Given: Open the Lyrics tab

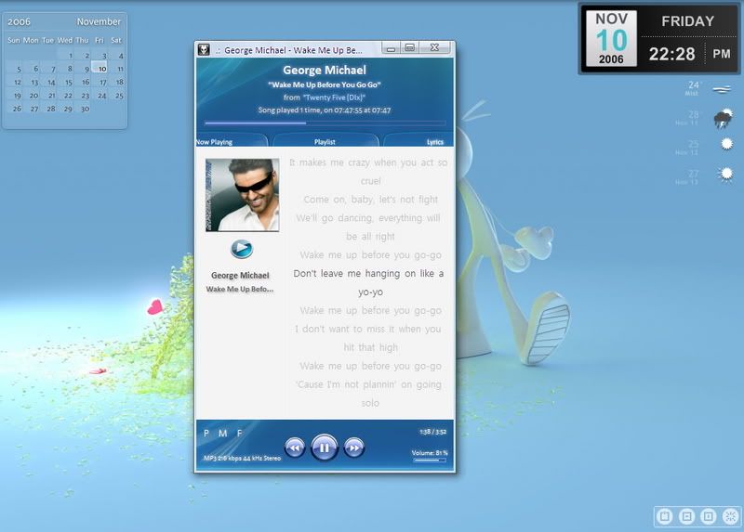Looking at the screenshot, I should (x=435, y=142).
